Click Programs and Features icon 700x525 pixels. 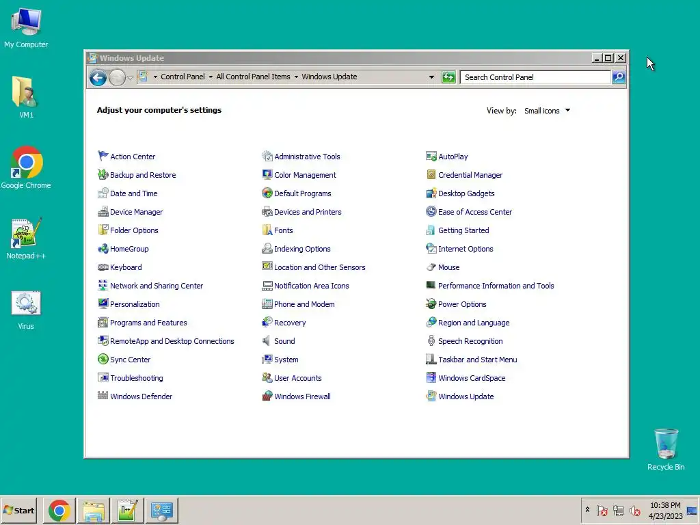click(x=103, y=323)
